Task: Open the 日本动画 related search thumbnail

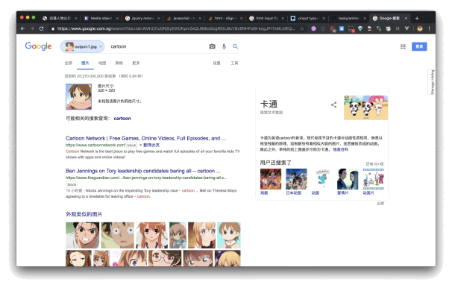Action: point(296,179)
